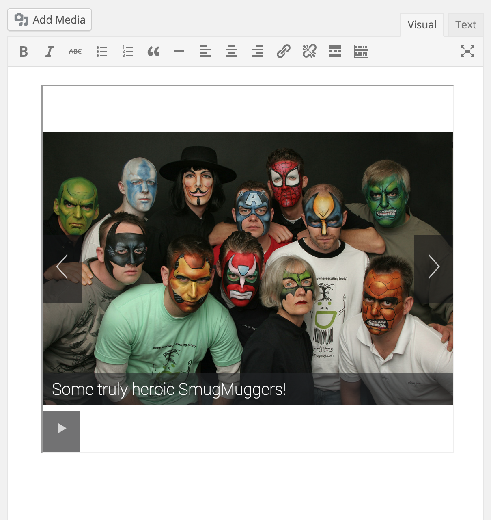Viewport: 491px width, 520px height.
Task: Go to the next slideshow image
Action: click(433, 269)
